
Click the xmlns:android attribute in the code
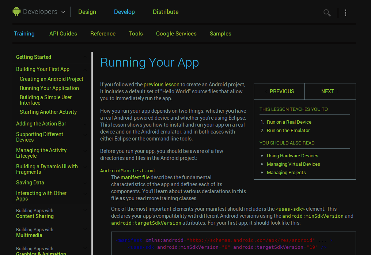(x=164, y=240)
